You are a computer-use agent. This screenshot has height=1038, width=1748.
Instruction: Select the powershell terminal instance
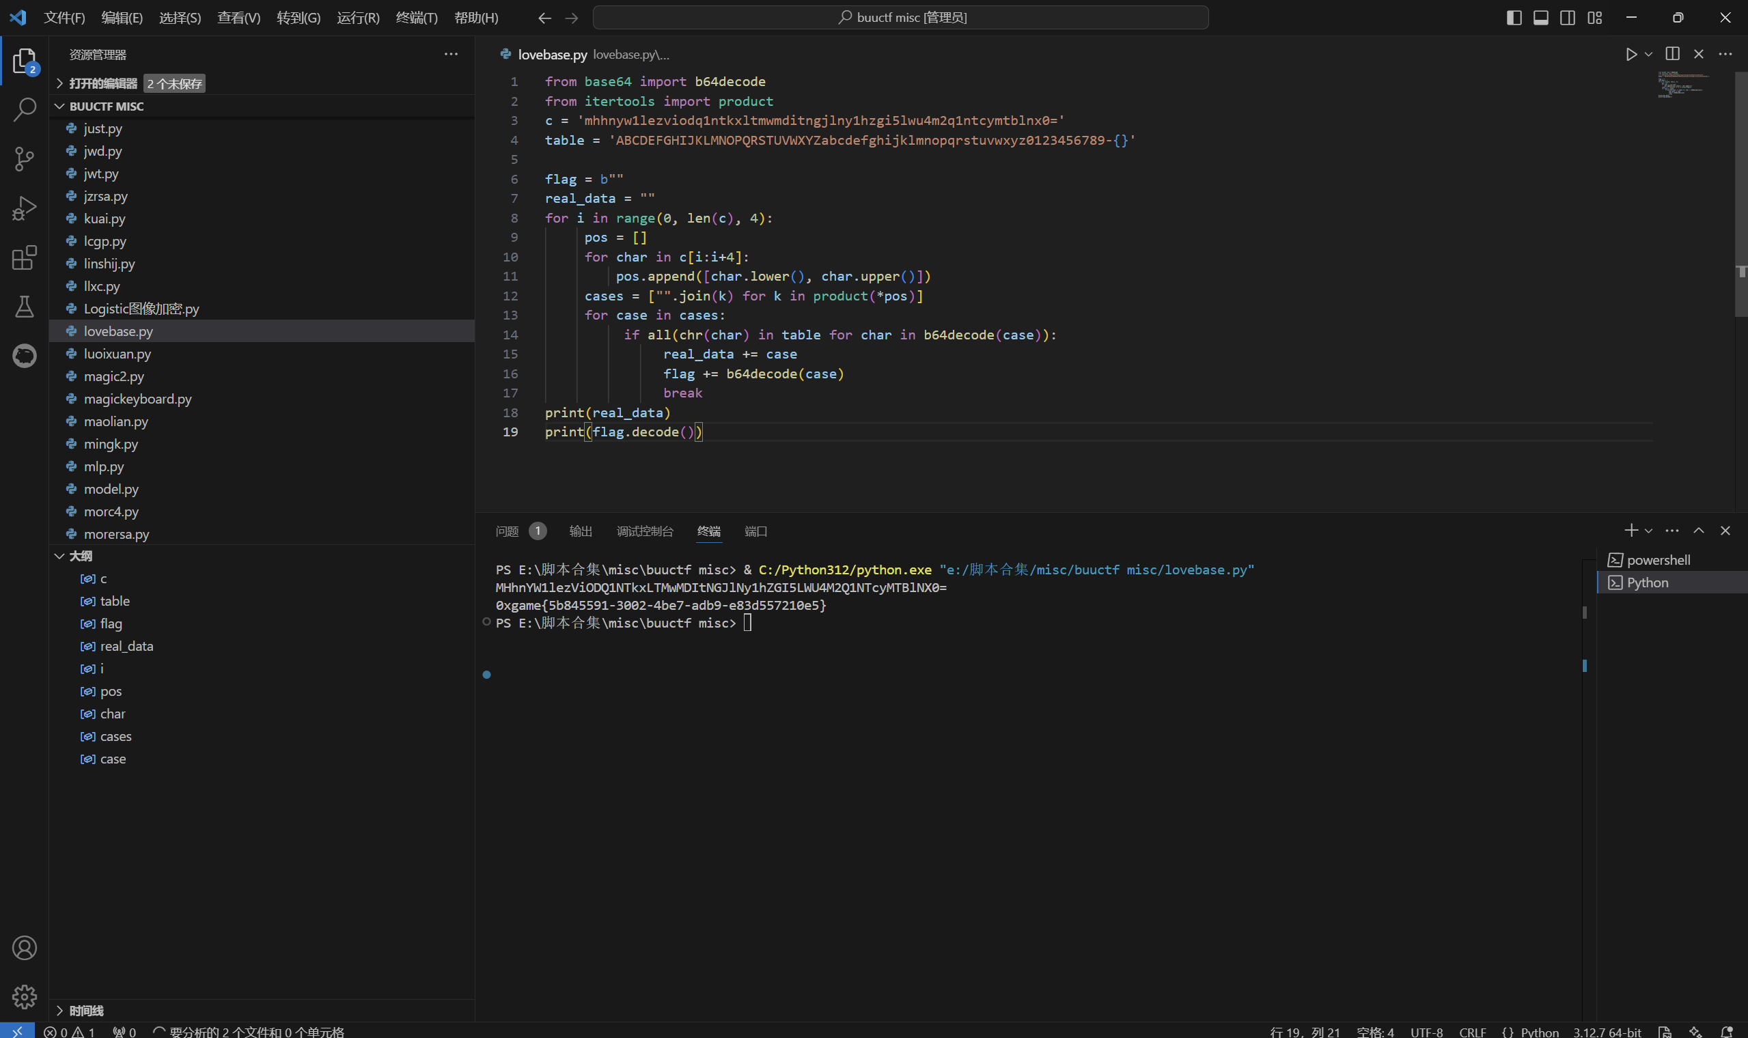(1672, 560)
